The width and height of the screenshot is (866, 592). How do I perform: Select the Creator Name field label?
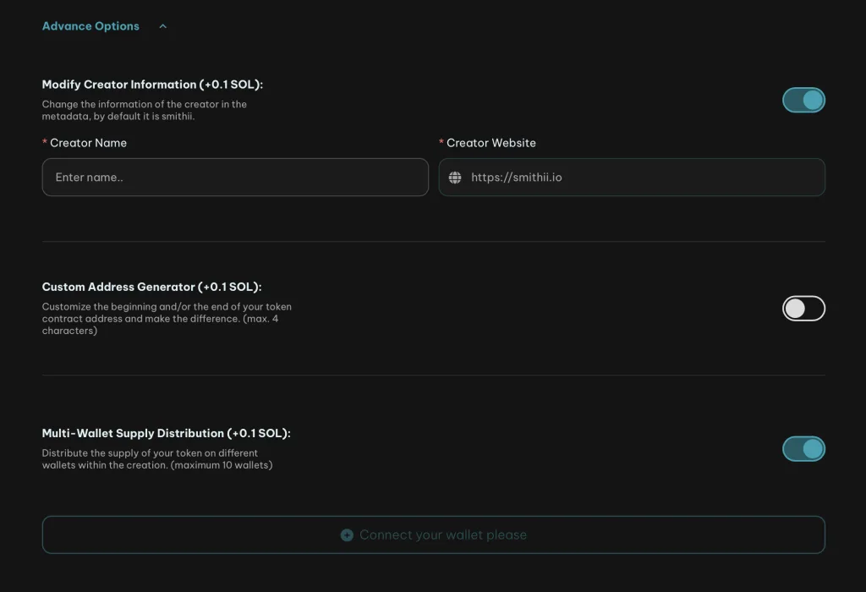pos(88,143)
